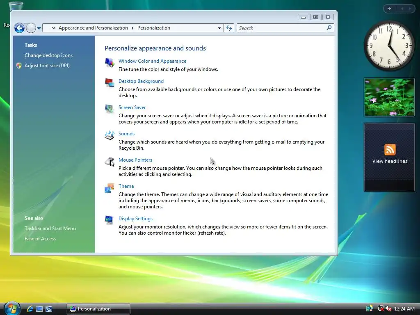This screenshot has height=315, width=420.
Task: Launch Internet Explorer from Quick Launch
Action: point(30,309)
